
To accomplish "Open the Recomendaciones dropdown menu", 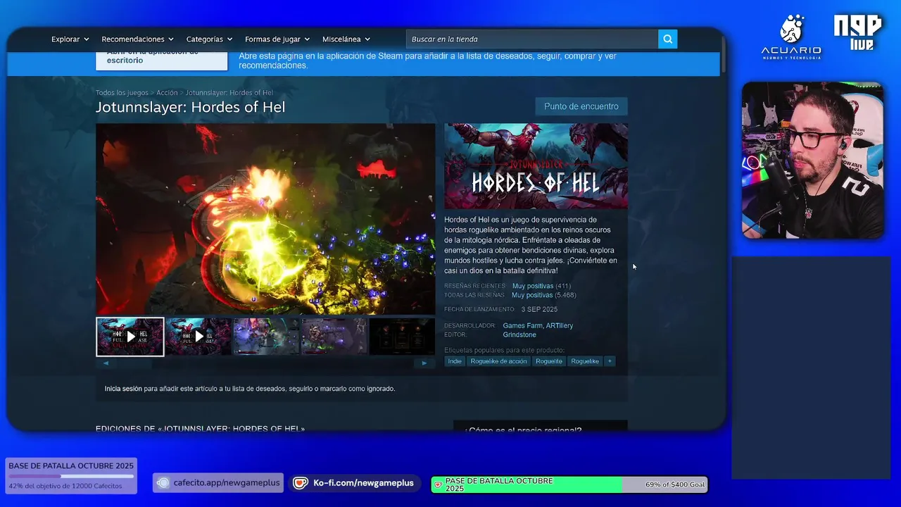I will point(137,39).
